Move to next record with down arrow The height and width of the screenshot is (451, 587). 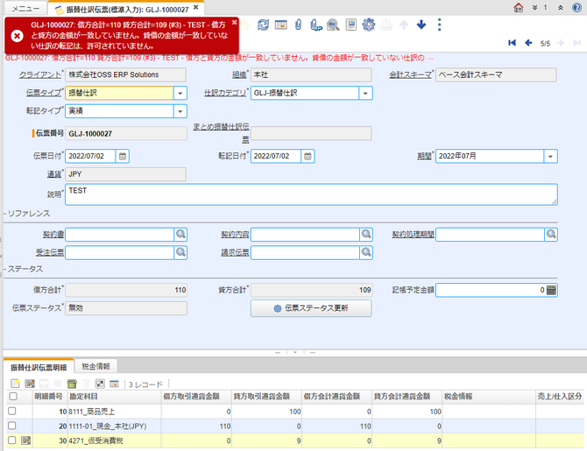[421, 25]
